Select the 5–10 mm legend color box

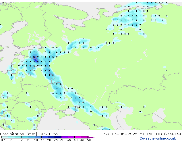(x=31, y=137)
